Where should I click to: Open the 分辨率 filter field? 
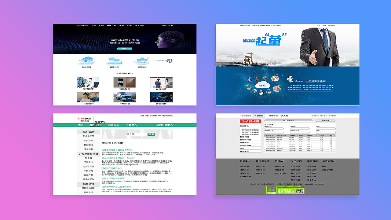(x=300, y=128)
